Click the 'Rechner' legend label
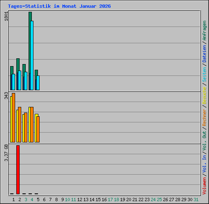 click(x=205, y=118)
